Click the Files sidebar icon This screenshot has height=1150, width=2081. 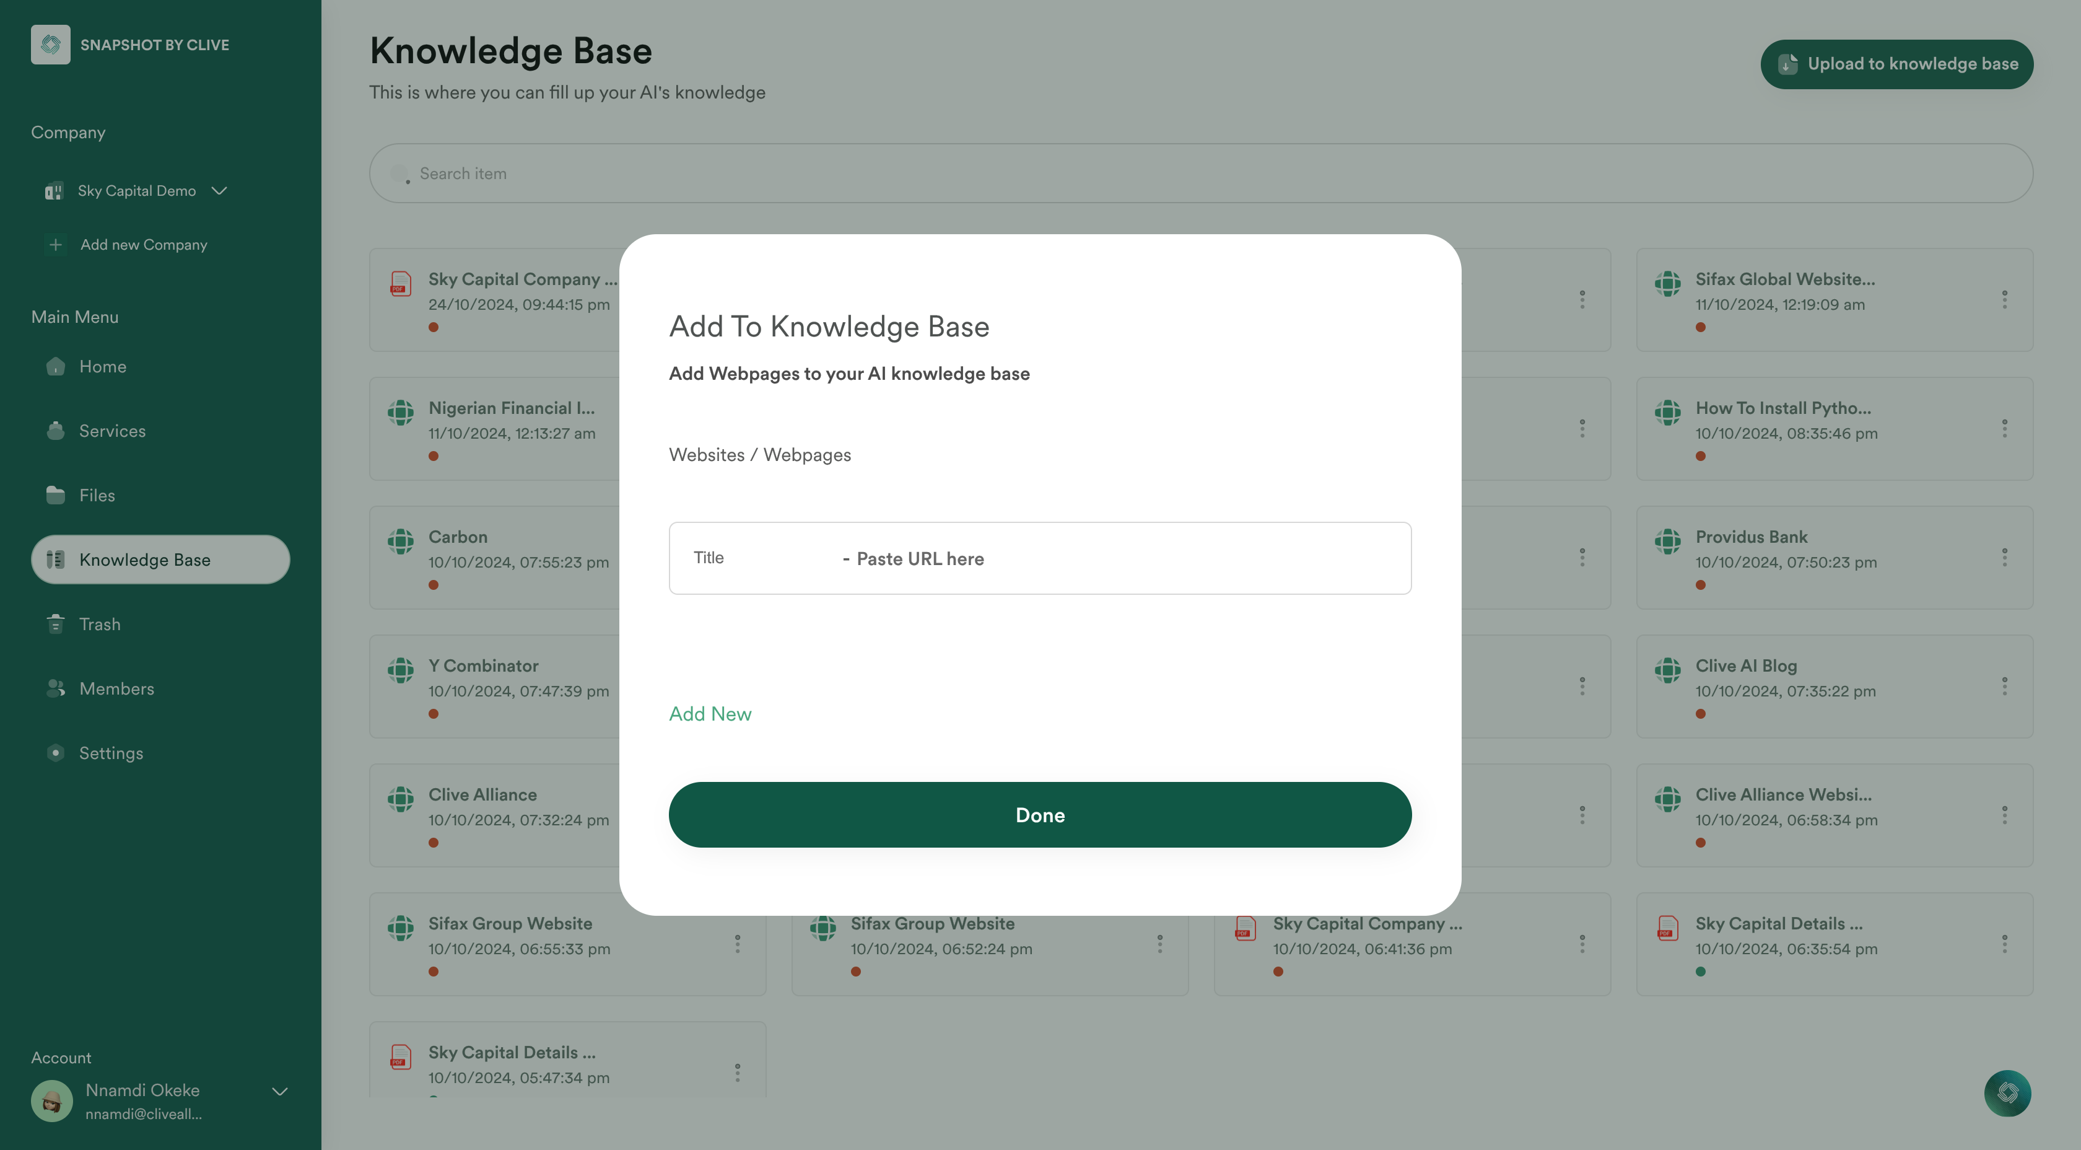click(54, 496)
